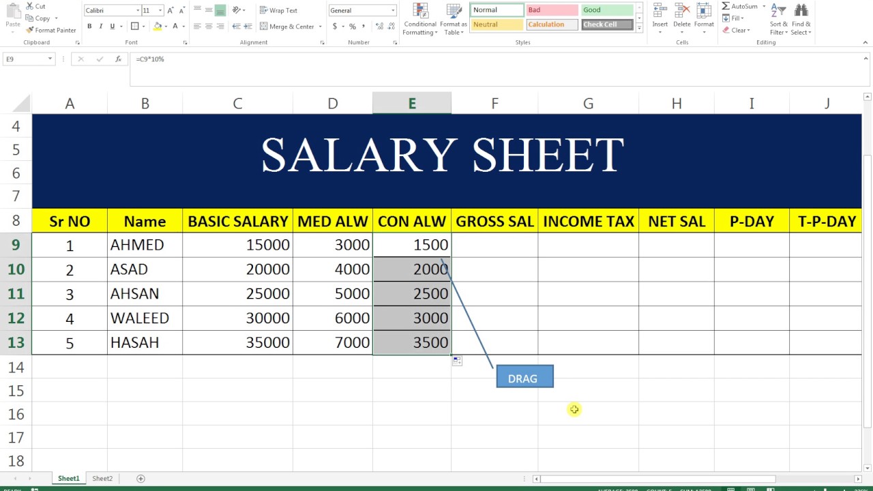Collapse the ribbon with the chevron
The image size is (873, 491).
pos(865,42)
